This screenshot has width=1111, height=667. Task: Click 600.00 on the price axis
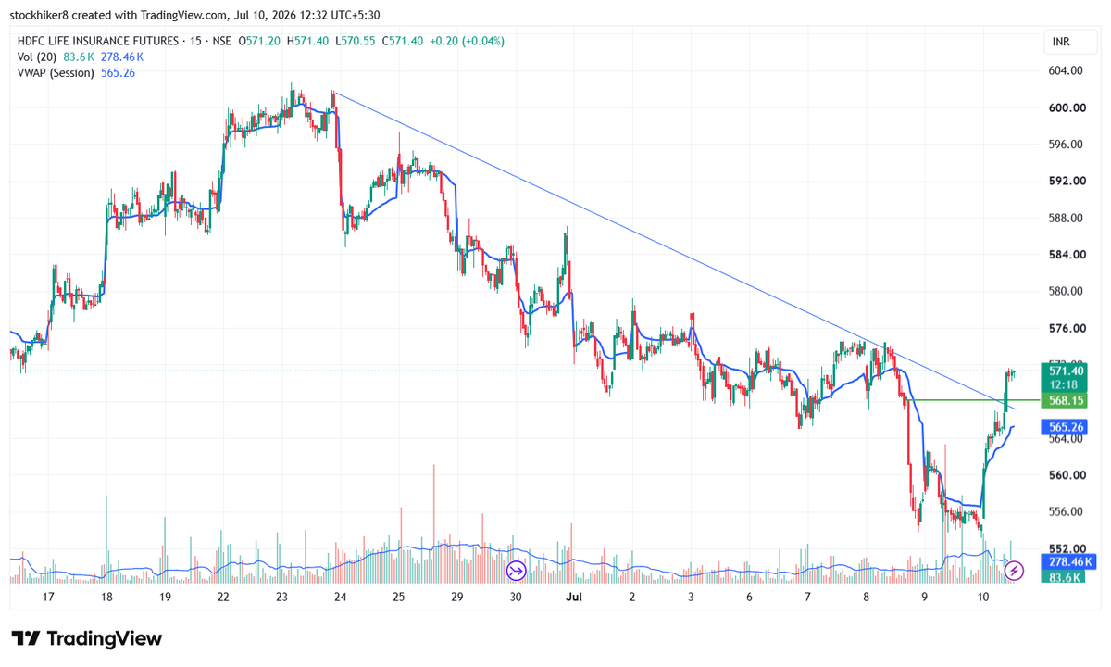(1067, 107)
